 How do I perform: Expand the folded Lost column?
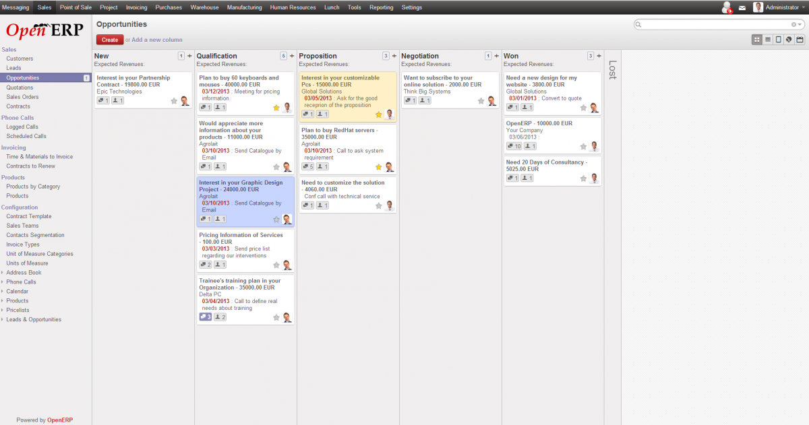[x=612, y=70]
